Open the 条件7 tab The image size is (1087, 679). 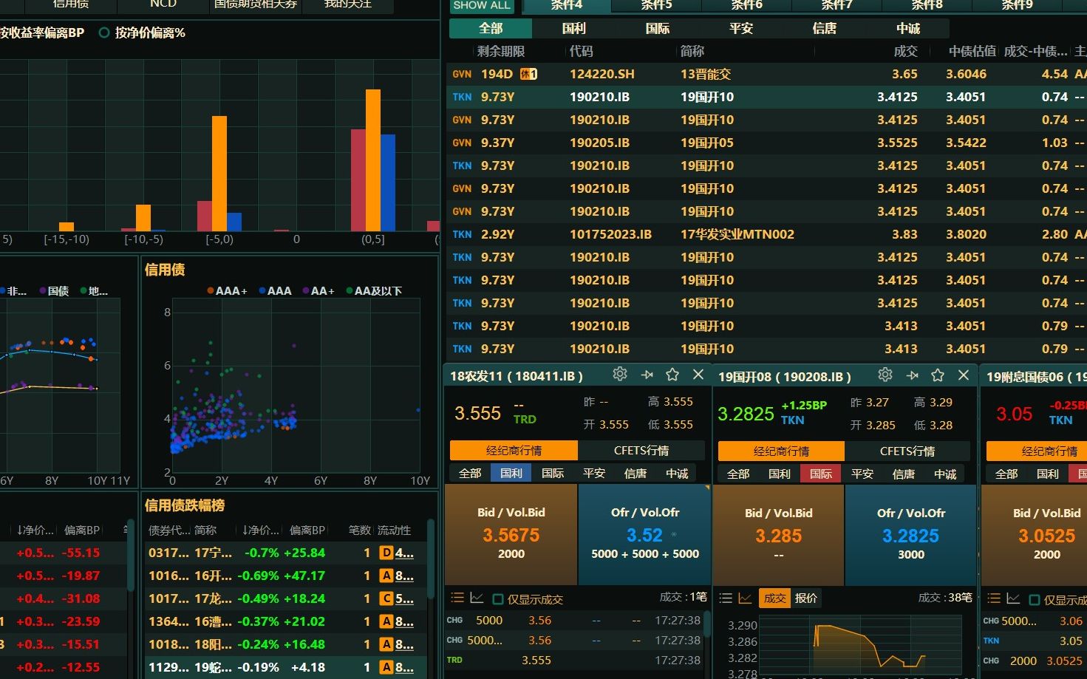pos(837,5)
